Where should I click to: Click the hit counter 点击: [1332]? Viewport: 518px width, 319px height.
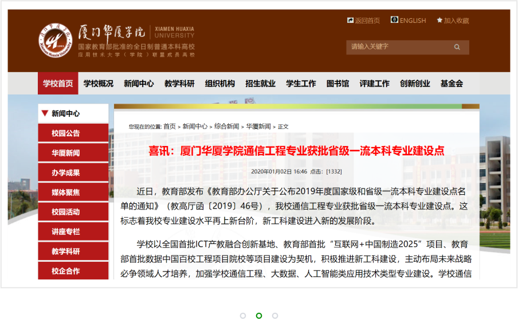coord(326,171)
